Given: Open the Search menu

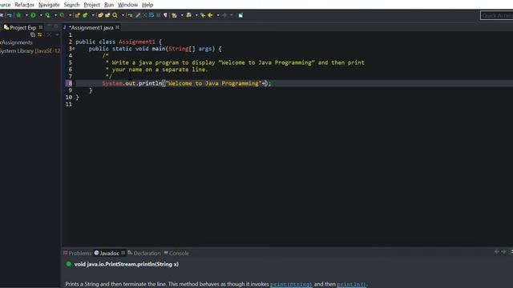Looking at the screenshot, I should pyautogui.click(x=71, y=5).
